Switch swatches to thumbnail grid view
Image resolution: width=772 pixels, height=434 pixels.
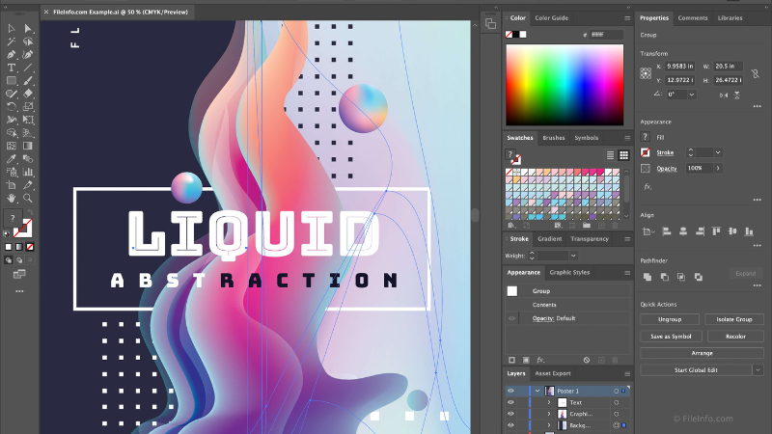(x=623, y=155)
